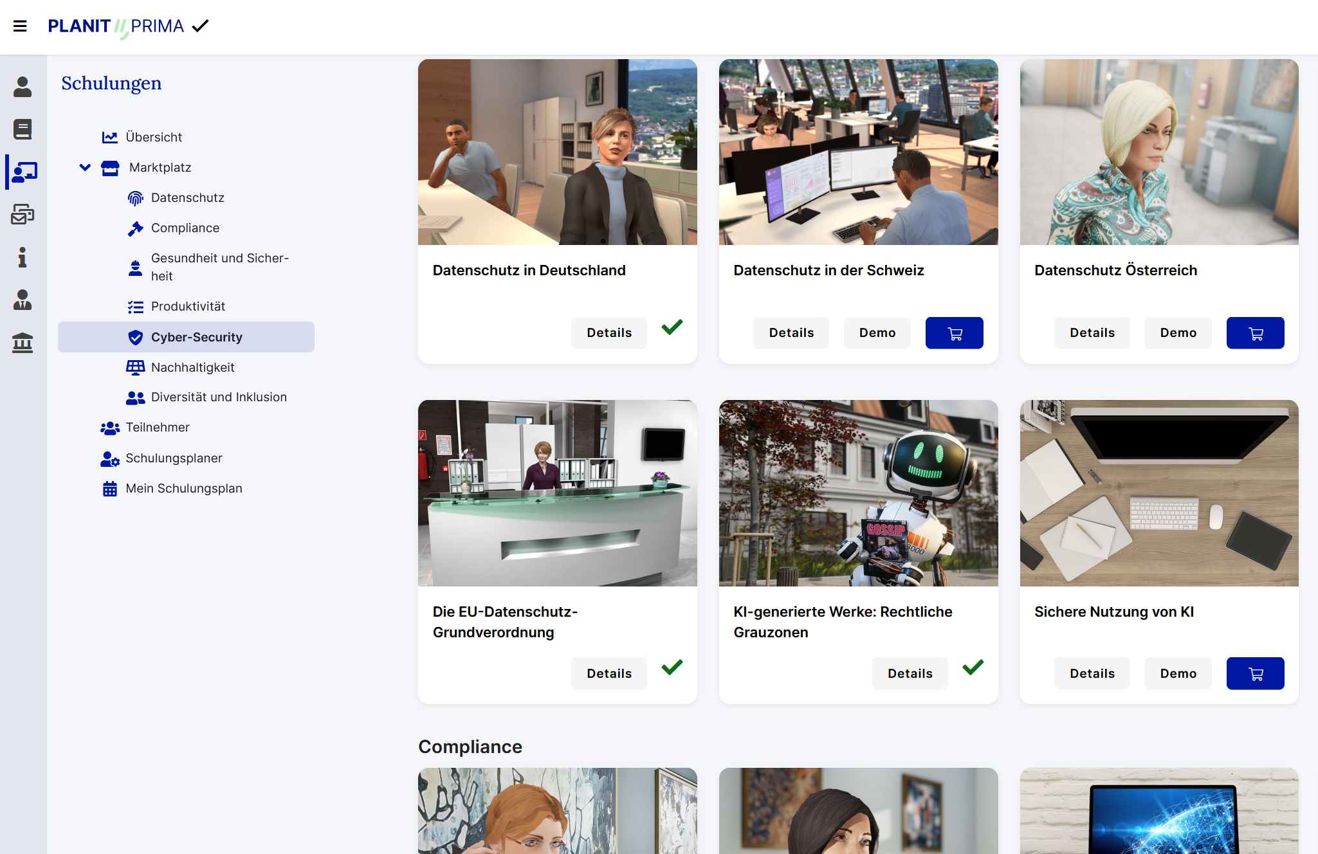Click the Gesundheit und Sicherheit worker icon
Image resolution: width=1318 pixels, height=854 pixels.
(x=135, y=268)
